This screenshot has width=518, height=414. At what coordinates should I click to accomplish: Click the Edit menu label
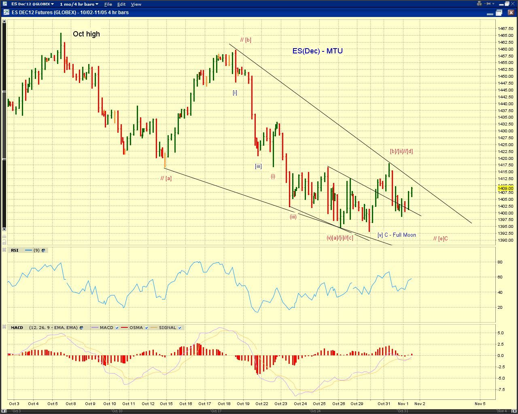121,4
